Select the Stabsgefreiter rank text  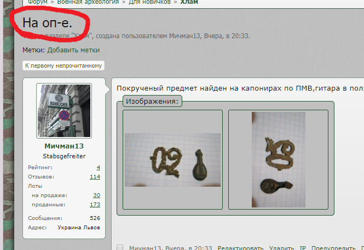tap(64, 156)
